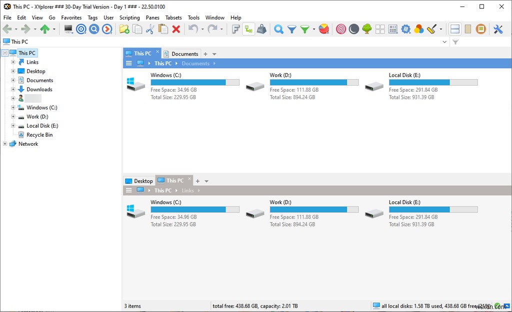Click the Work (D:) free space bar

[314, 82]
